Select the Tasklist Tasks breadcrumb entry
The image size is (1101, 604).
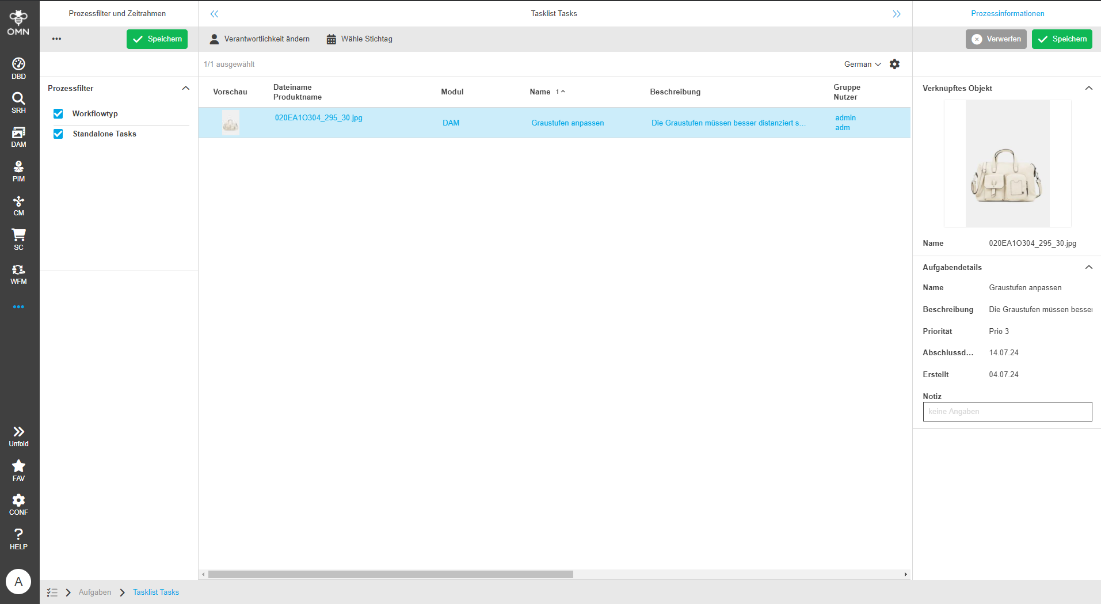click(155, 592)
